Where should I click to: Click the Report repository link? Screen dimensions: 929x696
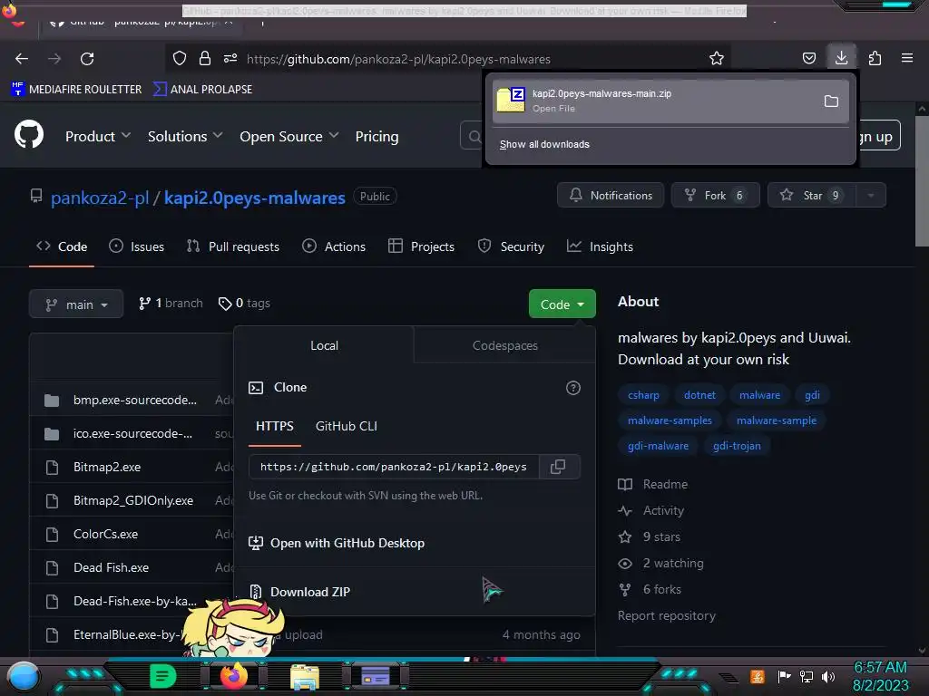click(667, 615)
